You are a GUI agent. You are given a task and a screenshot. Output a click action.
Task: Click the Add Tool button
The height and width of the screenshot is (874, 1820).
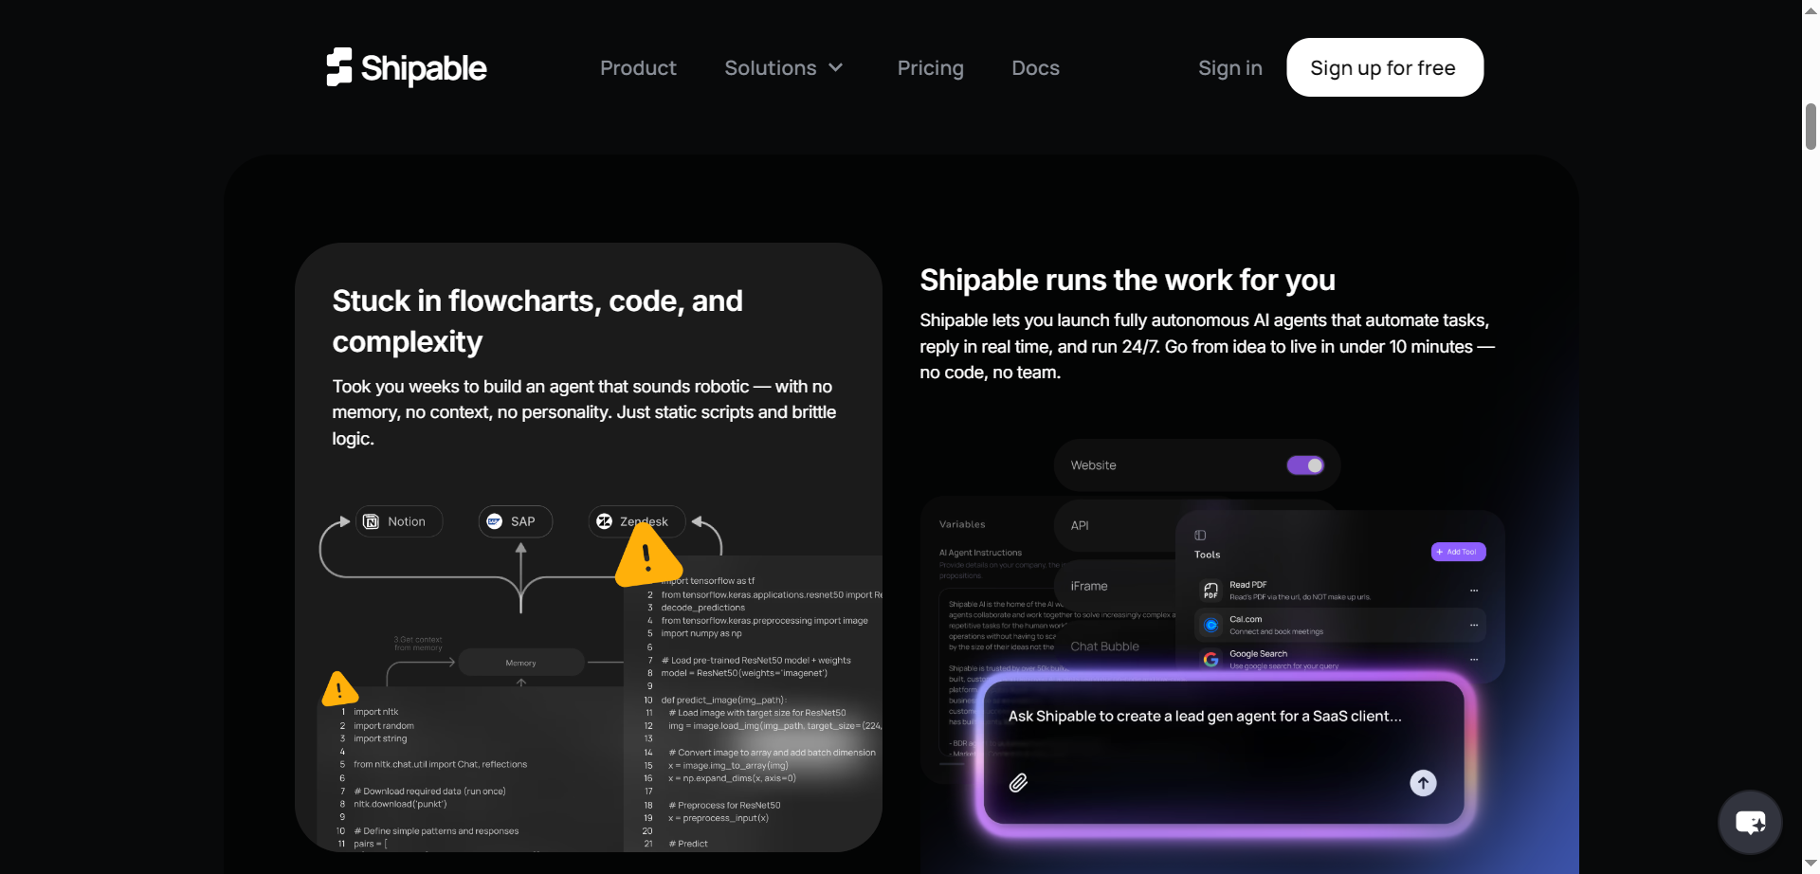(1458, 552)
